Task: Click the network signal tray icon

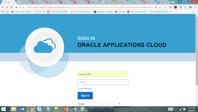Action: (x=180, y=109)
